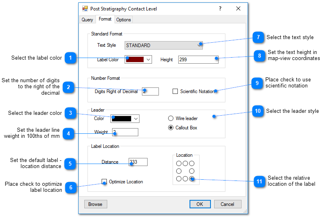This screenshot has height=218, width=323.
Task: Click the black Leader Color swatch
Action: [x=122, y=118]
